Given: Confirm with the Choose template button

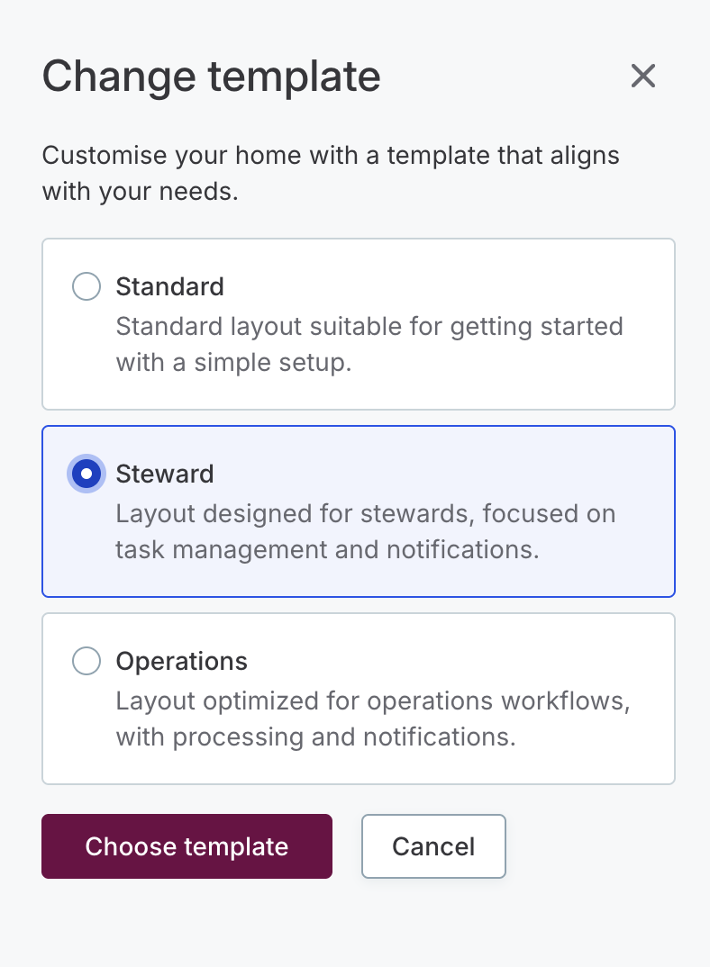Looking at the screenshot, I should 187,846.
